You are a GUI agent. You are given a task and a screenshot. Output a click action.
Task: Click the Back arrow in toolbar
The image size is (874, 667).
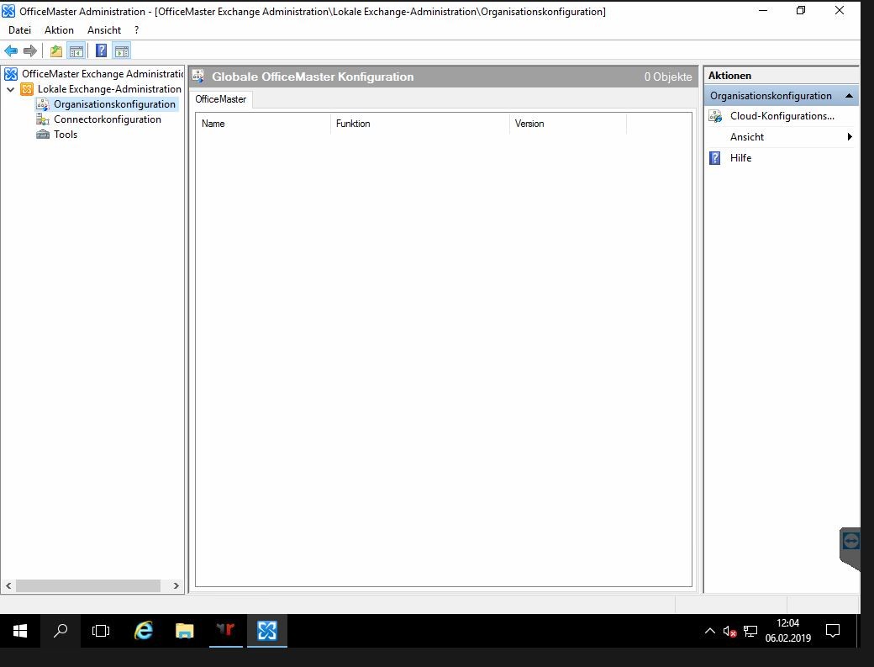pyautogui.click(x=11, y=51)
